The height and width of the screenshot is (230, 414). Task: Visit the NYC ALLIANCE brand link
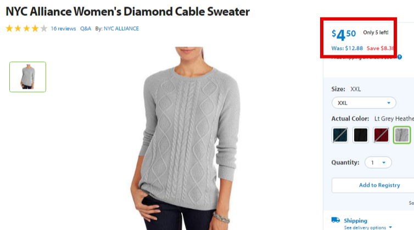pos(121,28)
